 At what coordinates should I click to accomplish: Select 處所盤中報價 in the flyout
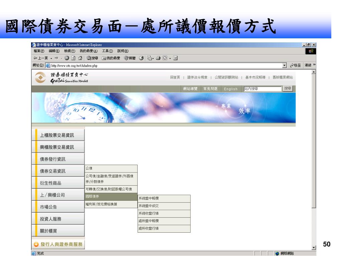pyautogui.click(x=164, y=221)
